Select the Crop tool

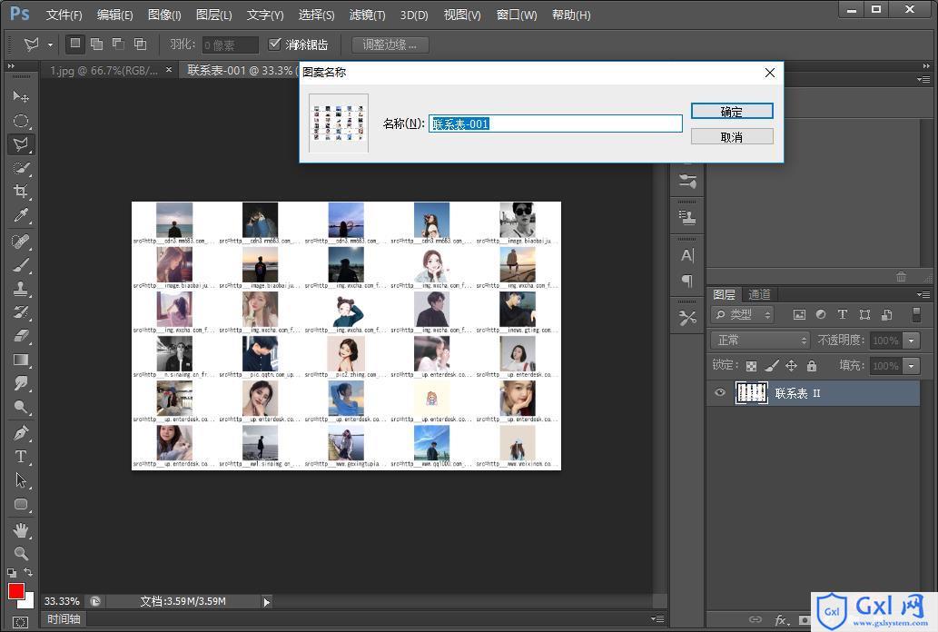pos(21,192)
